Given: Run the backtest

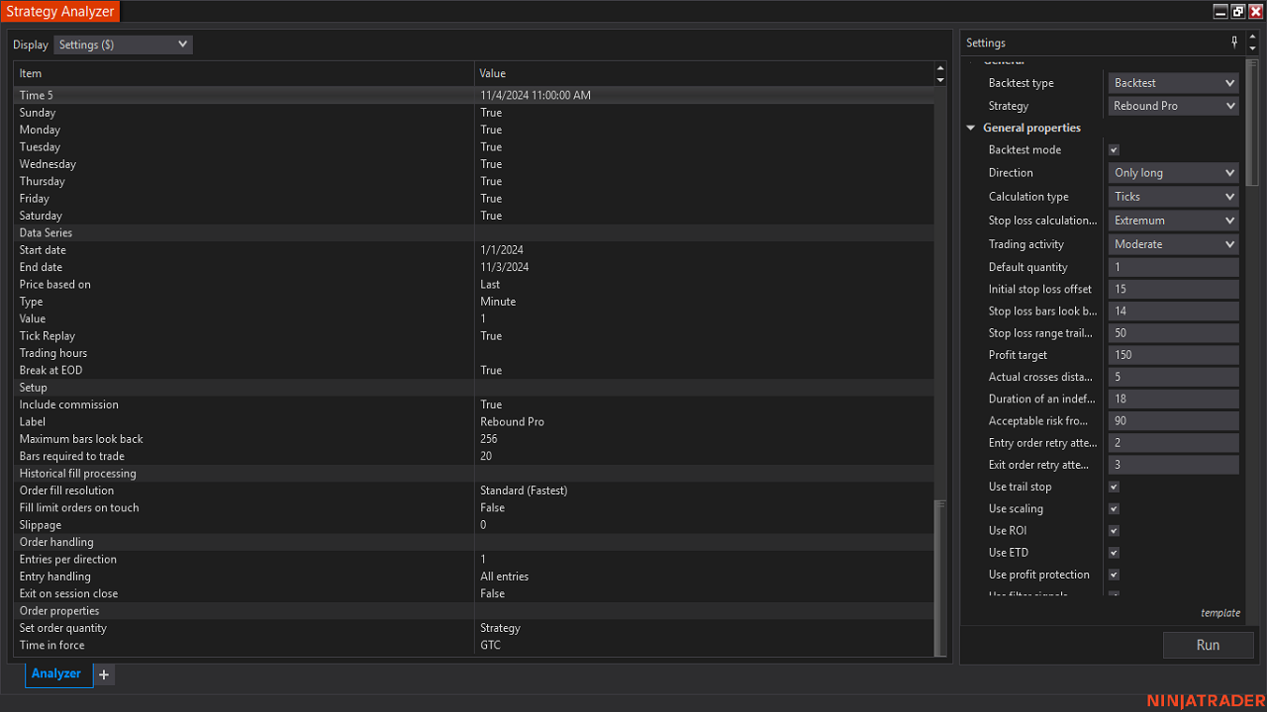Looking at the screenshot, I should pos(1208,645).
